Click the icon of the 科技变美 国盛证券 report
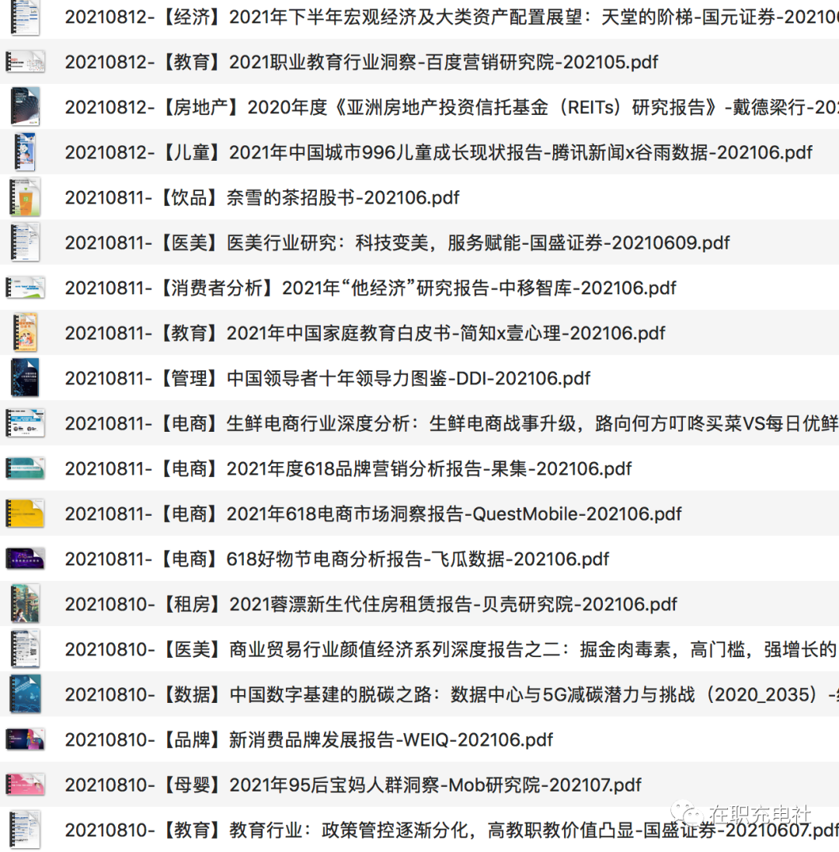839x852 pixels. coord(25,242)
